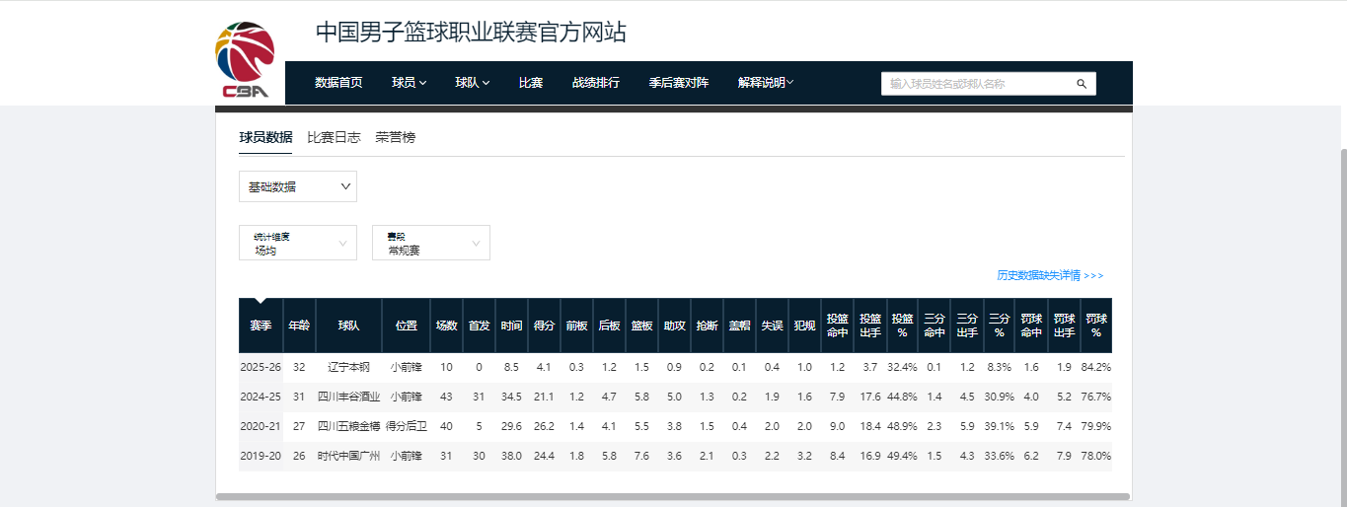1347x507 pixels.
Task: Click the search magnifier icon
Action: click(x=1081, y=84)
